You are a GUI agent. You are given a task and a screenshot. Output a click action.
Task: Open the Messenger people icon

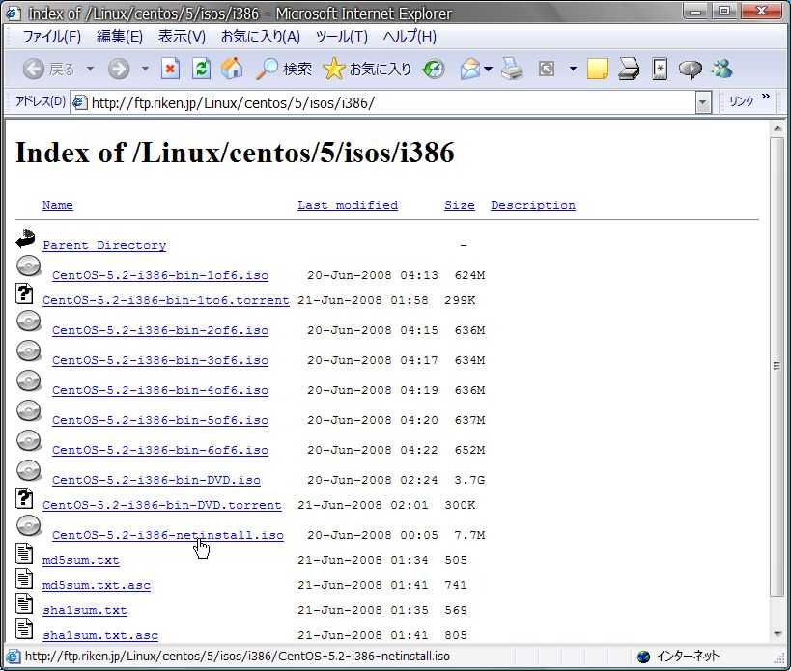[x=721, y=69]
